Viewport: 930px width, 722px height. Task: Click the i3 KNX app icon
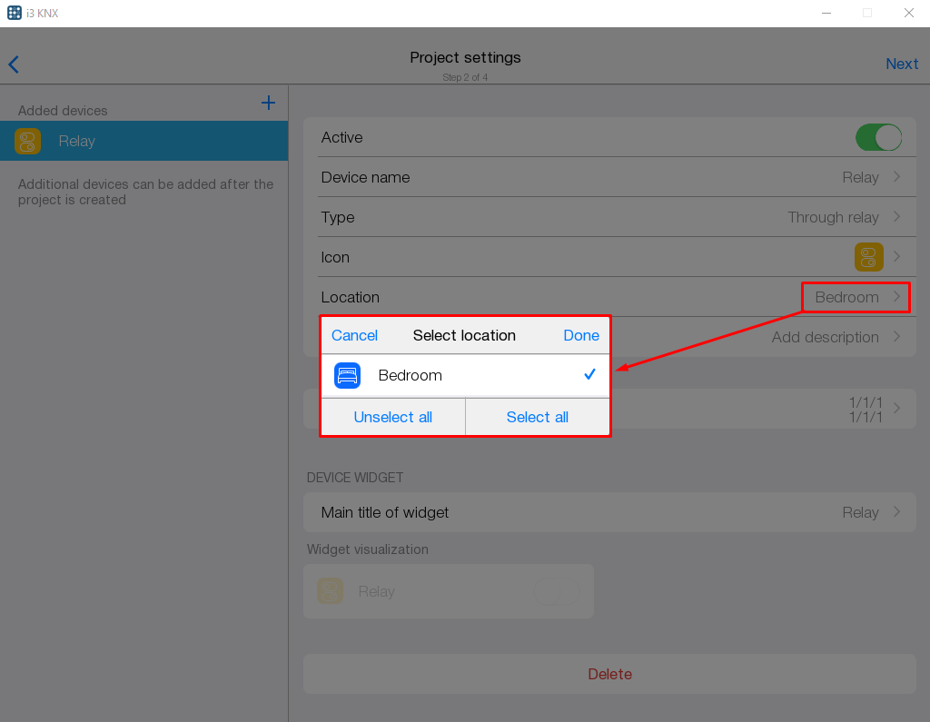[15, 13]
